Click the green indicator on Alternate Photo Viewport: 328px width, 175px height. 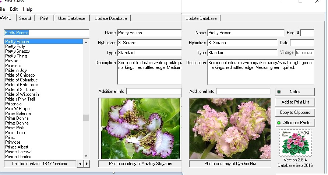click(x=279, y=123)
